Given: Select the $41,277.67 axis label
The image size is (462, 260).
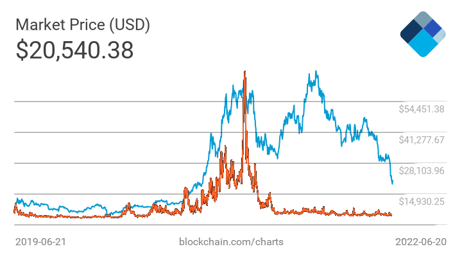Looking at the screenshot, I should pos(421,140).
